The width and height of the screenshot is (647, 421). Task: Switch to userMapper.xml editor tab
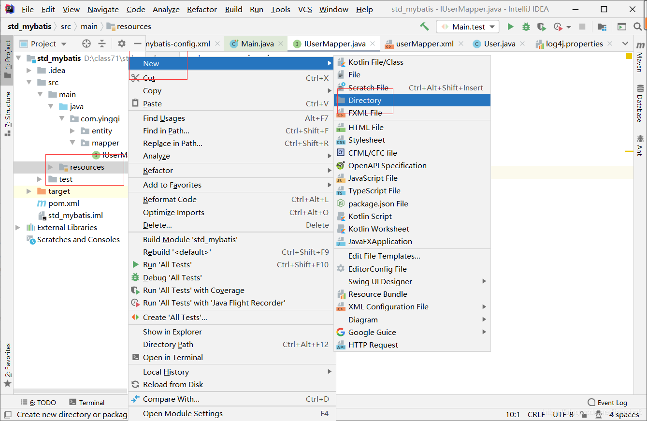(x=425, y=44)
